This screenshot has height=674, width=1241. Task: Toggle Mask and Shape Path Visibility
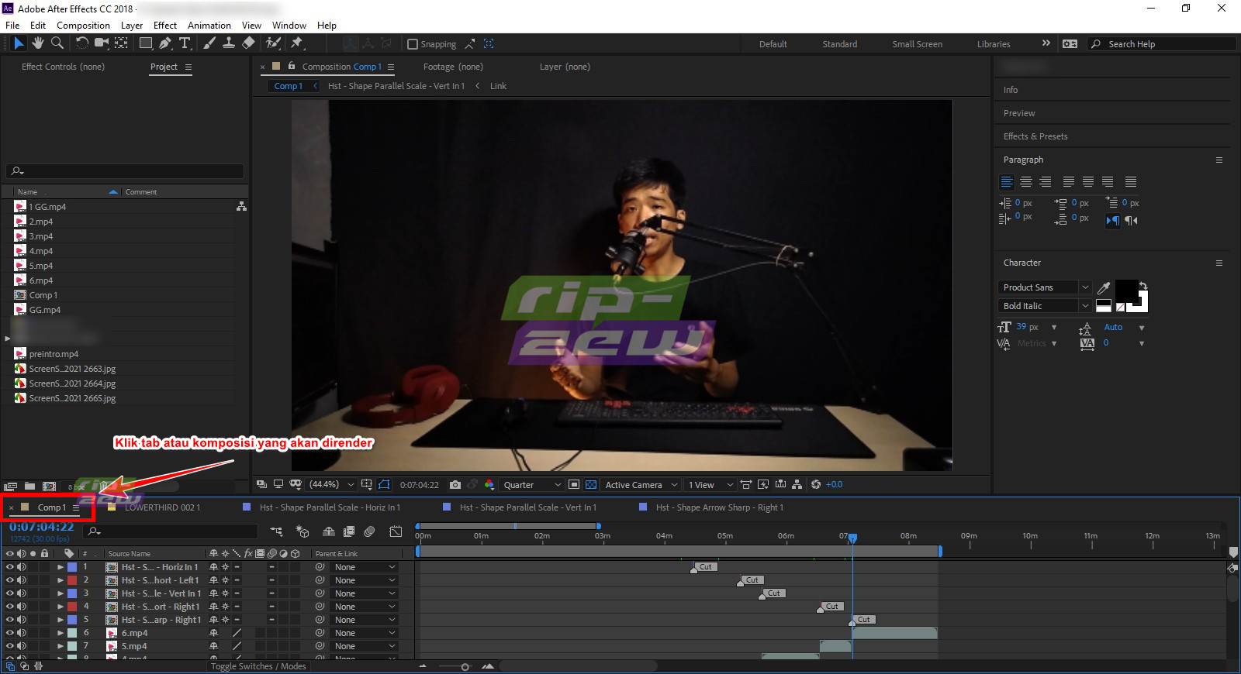pos(384,485)
